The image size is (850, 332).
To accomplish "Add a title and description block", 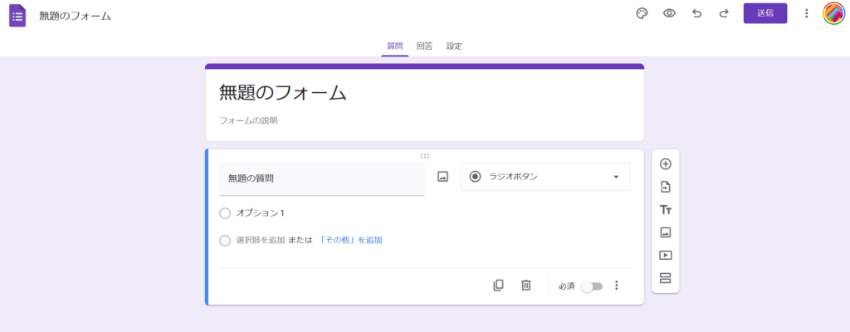I will coord(665,210).
